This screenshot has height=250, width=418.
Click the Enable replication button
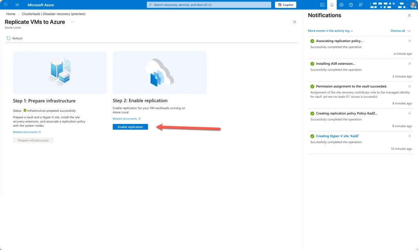[x=130, y=127]
